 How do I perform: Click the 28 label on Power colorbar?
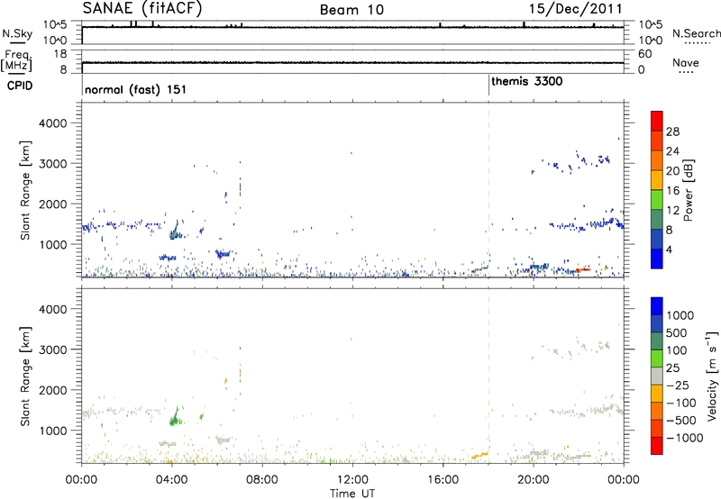point(672,132)
